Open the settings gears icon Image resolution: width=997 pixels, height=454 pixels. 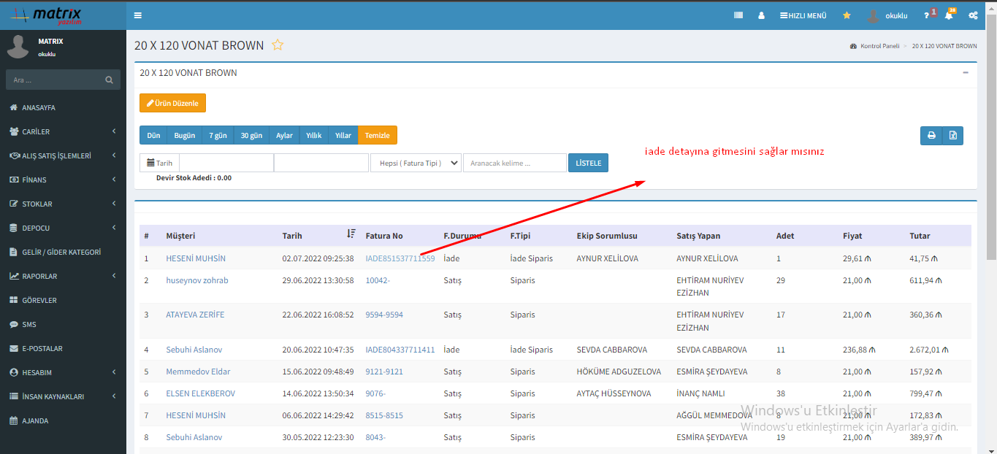tap(973, 15)
